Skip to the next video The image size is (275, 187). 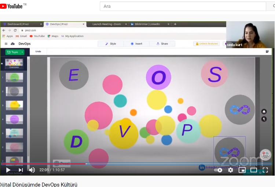pyautogui.click(x=21, y=170)
